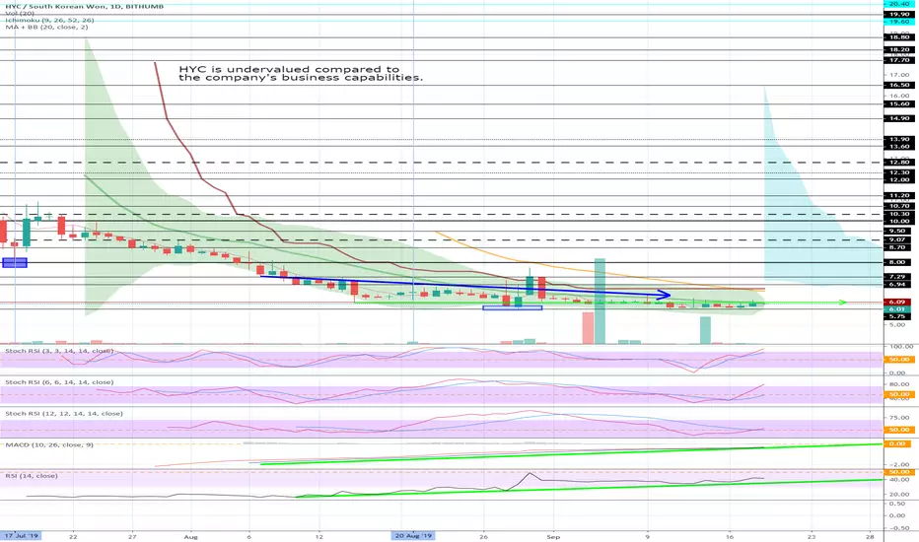Select the MA + BB (20, close, 2) label
The height and width of the screenshot is (542, 919).
pyautogui.click(x=47, y=27)
